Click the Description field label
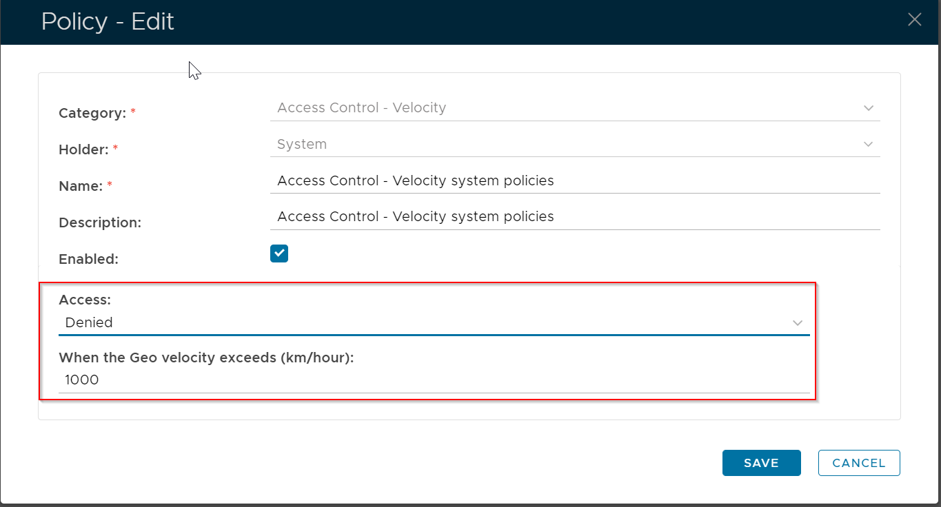The image size is (941, 507). coord(100,223)
